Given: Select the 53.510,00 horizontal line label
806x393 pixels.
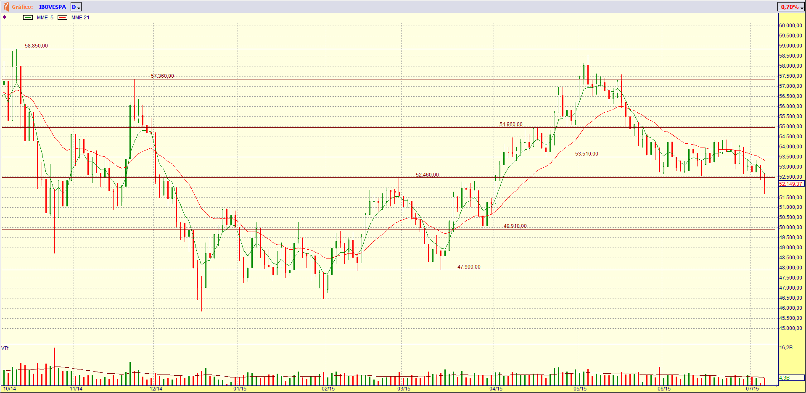Looking at the screenshot, I should tap(587, 154).
